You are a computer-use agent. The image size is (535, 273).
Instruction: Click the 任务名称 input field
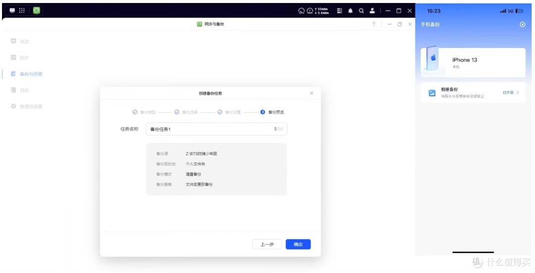[216, 129]
